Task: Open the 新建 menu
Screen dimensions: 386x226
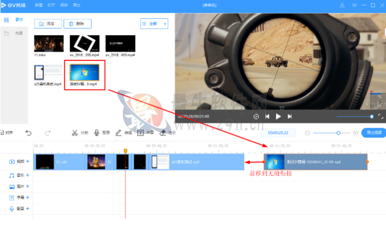Action: click(x=39, y=5)
